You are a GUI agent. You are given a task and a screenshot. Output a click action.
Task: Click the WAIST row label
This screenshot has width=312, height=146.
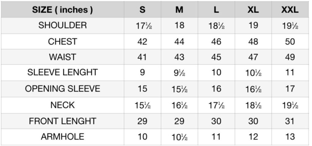(62, 57)
